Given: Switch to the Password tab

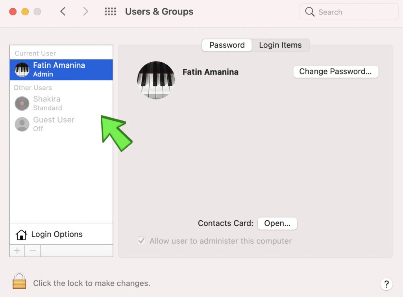Looking at the screenshot, I should (227, 45).
